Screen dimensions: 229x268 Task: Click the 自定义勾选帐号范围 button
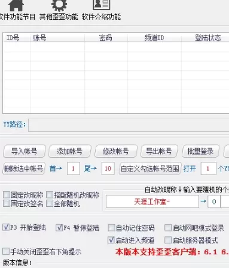tap(150, 168)
